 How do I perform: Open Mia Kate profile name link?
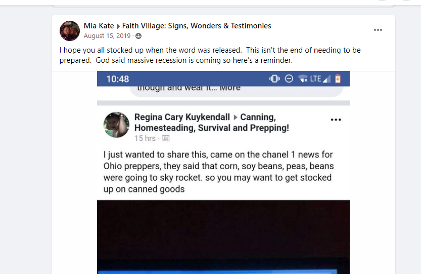click(x=99, y=26)
